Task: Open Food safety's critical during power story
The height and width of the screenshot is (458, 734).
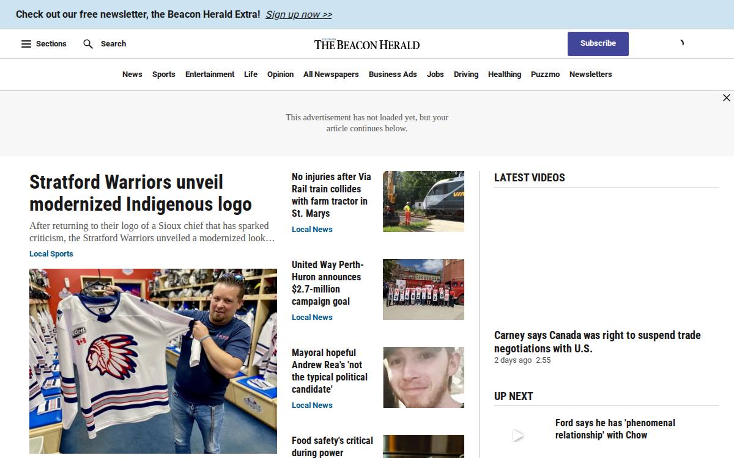Action: point(332,446)
